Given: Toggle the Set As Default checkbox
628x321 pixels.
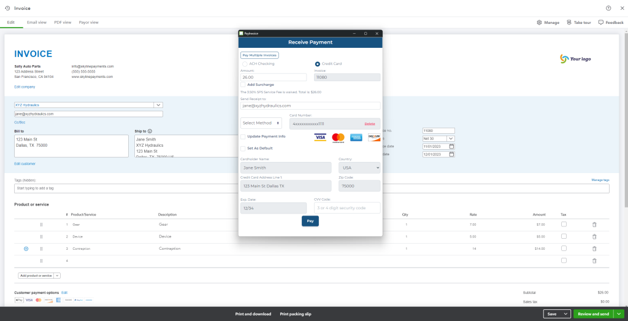Looking at the screenshot, I should (243, 149).
